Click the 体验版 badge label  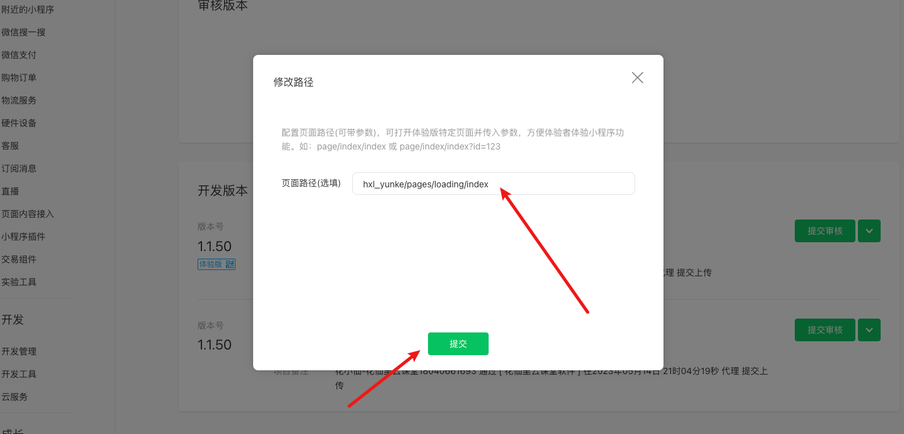(x=211, y=264)
